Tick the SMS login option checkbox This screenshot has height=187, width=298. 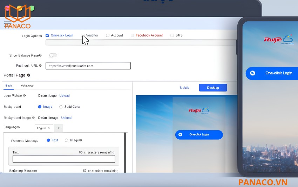click(x=172, y=35)
